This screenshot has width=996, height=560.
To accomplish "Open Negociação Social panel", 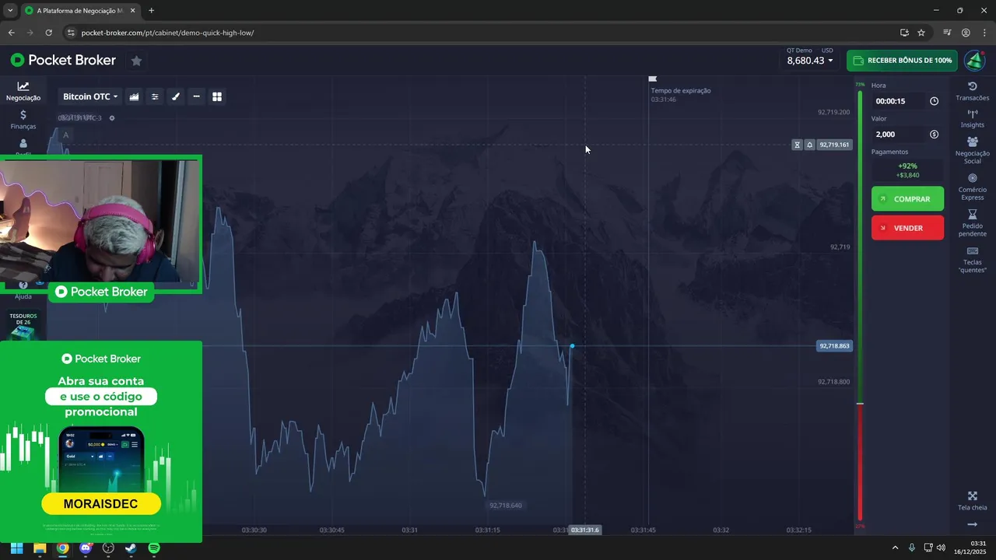I will coord(972,150).
